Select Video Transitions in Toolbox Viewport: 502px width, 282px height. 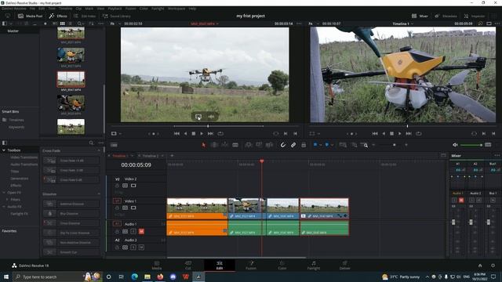tap(24, 157)
